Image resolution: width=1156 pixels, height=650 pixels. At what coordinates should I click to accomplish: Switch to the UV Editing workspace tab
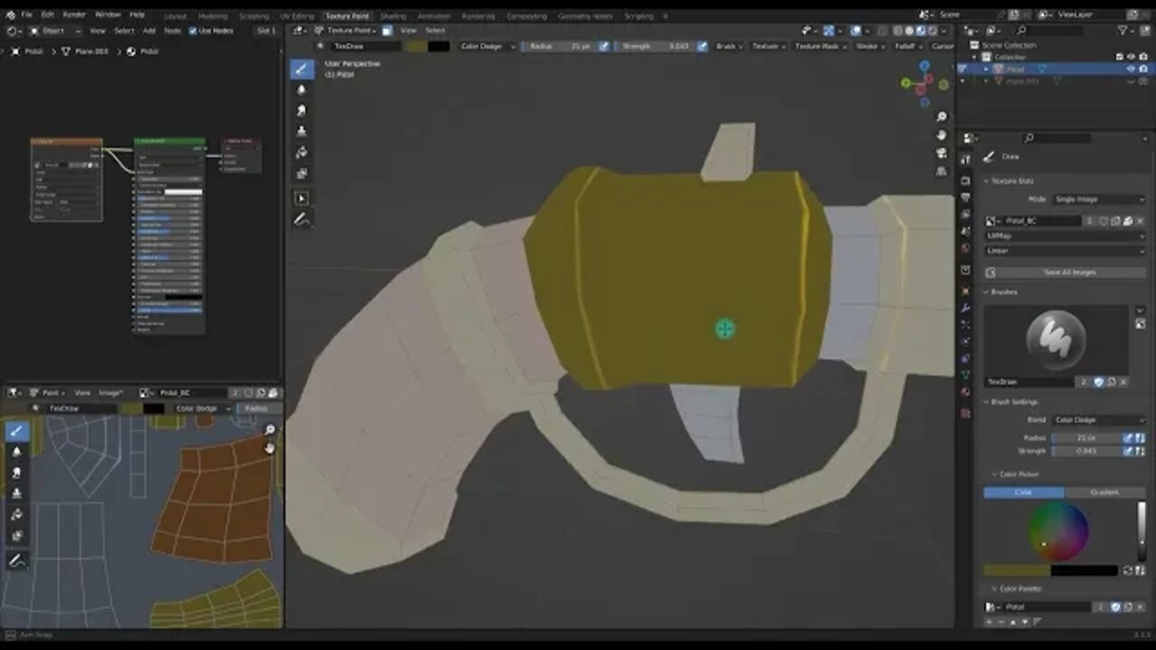(296, 16)
